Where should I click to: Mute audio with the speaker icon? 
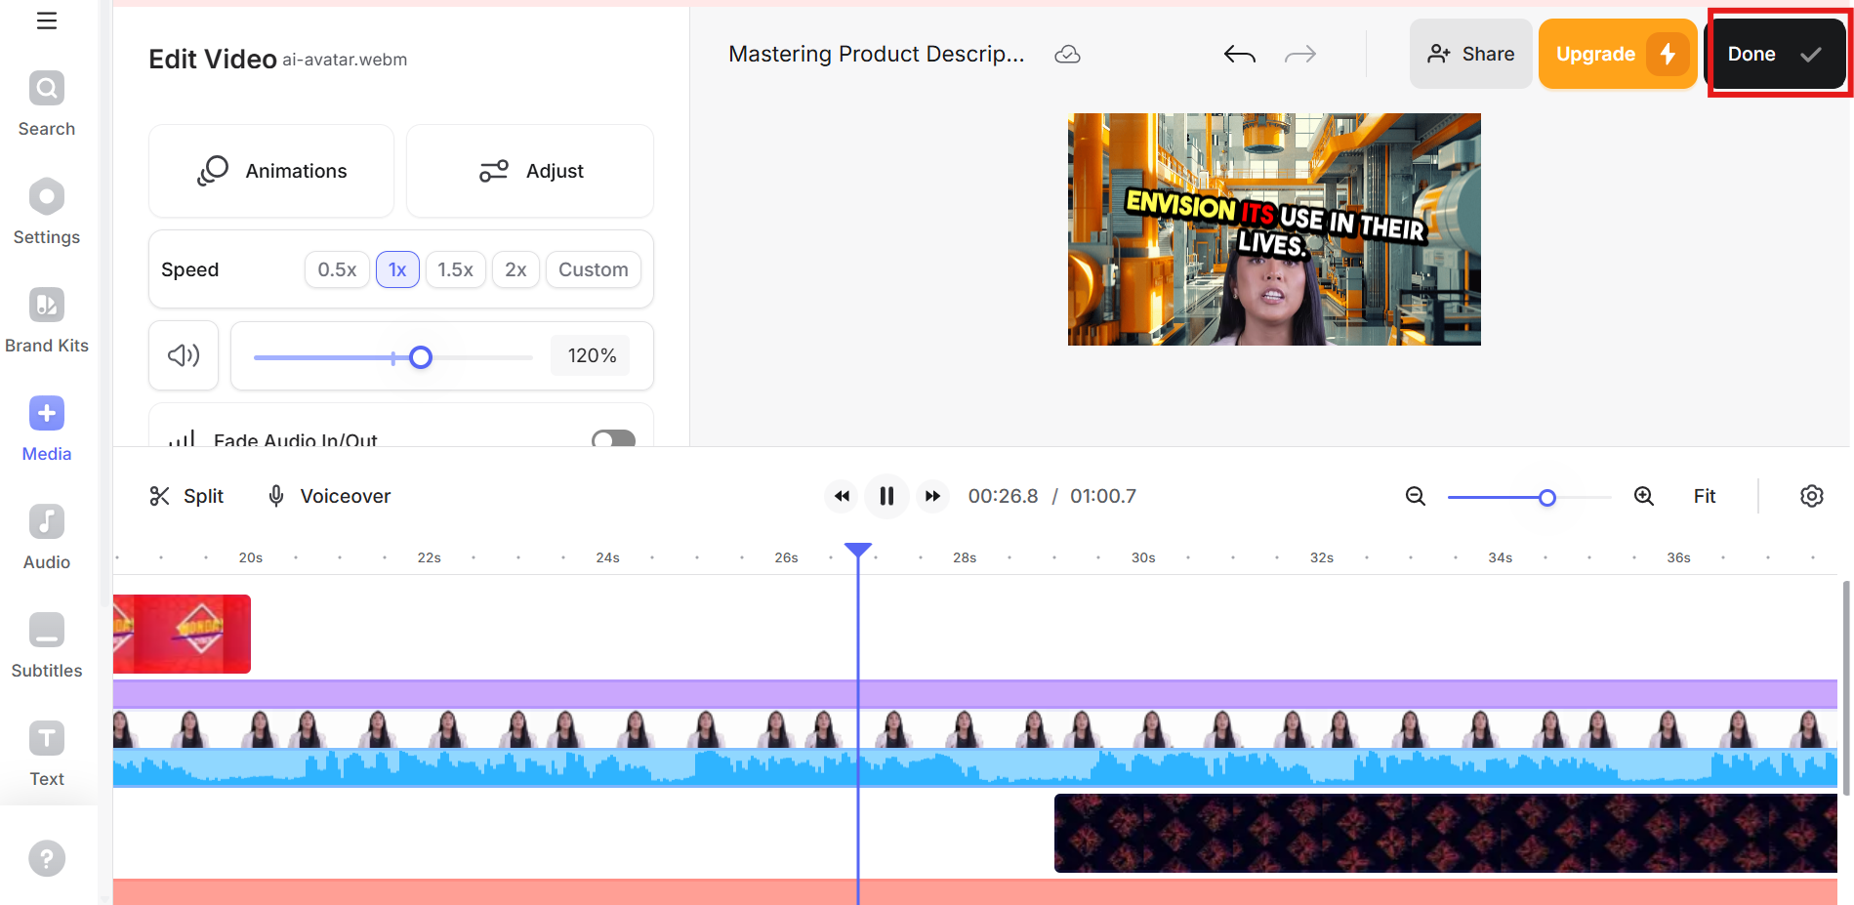click(183, 355)
